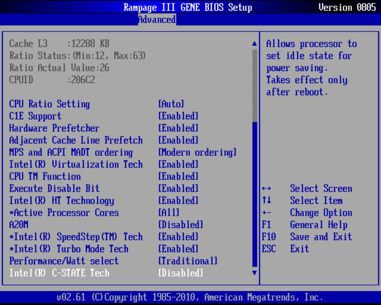Toggle the Adjacent Cache Line Prefetch value
The image size is (381, 305).
[x=178, y=140]
